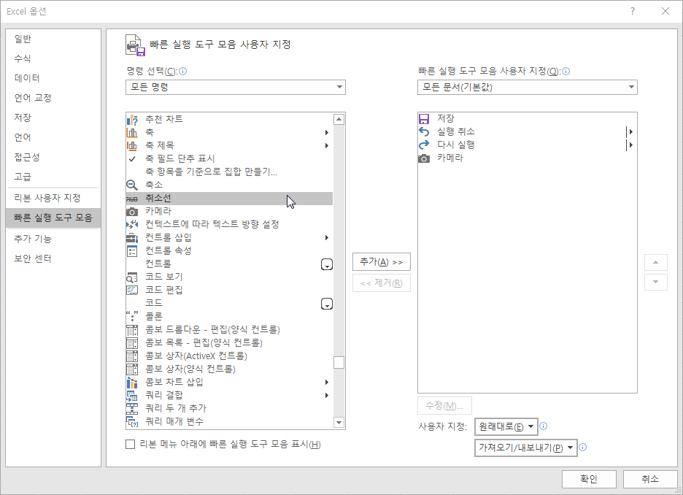
Task: Click the 쿼리 매개 변수 icon
Action: (132, 422)
